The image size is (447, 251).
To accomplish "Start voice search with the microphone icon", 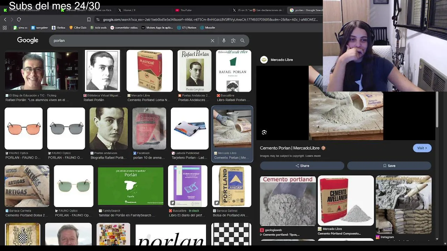I will (x=224, y=40).
